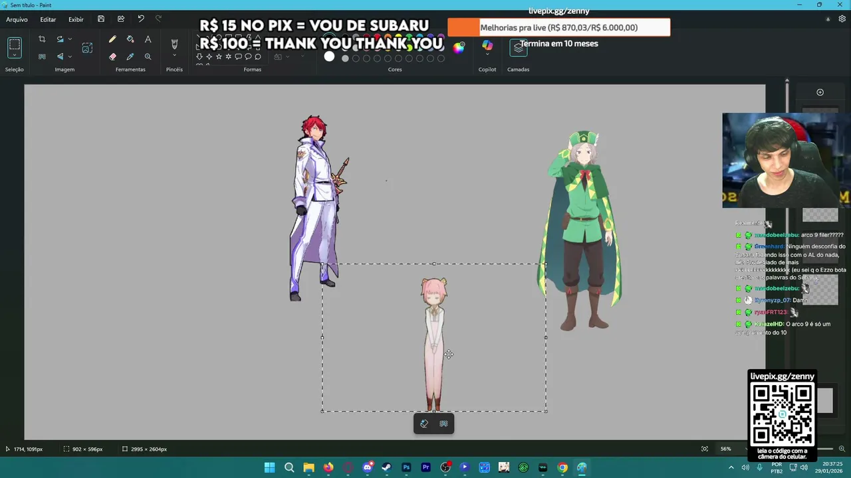Screen dimensions: 851x478
Task: Click the zoom level 56% value
Action: (725, 449)
